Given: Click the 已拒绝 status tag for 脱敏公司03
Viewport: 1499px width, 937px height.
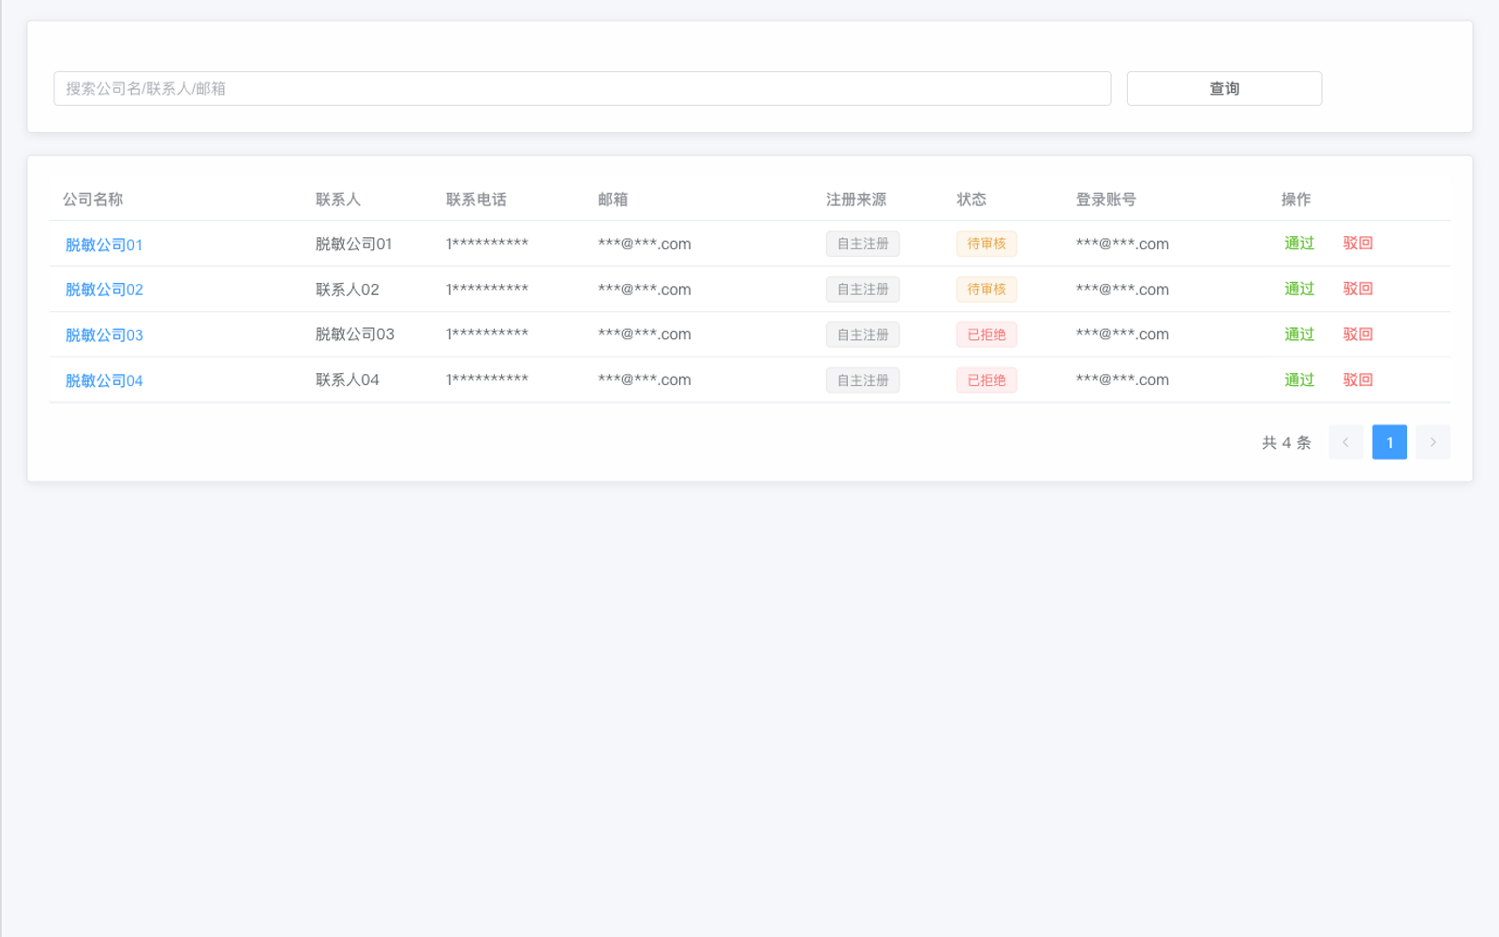Looking at the screenshot, I should [986, 335].
